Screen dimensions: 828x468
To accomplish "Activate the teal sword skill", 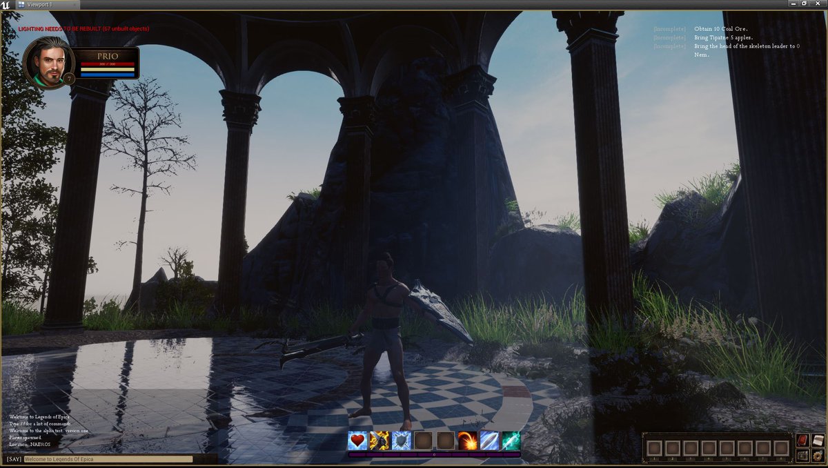I will point(511,440).
